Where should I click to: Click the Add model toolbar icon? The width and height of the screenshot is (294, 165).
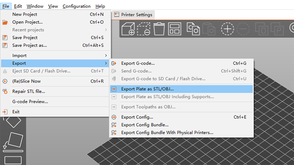coord(128,29)
